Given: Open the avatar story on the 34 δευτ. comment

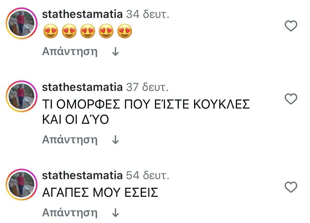Looking at the screenshot, I should tap(21, 23).
